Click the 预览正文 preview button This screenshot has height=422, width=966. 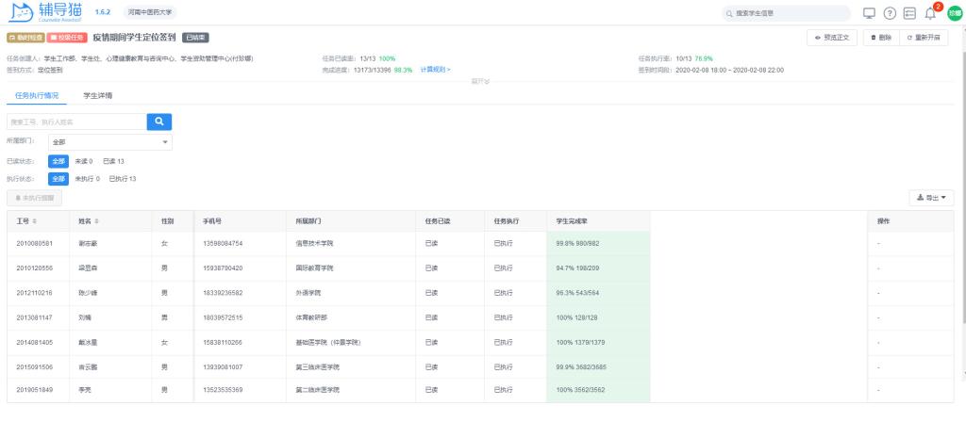830,37
